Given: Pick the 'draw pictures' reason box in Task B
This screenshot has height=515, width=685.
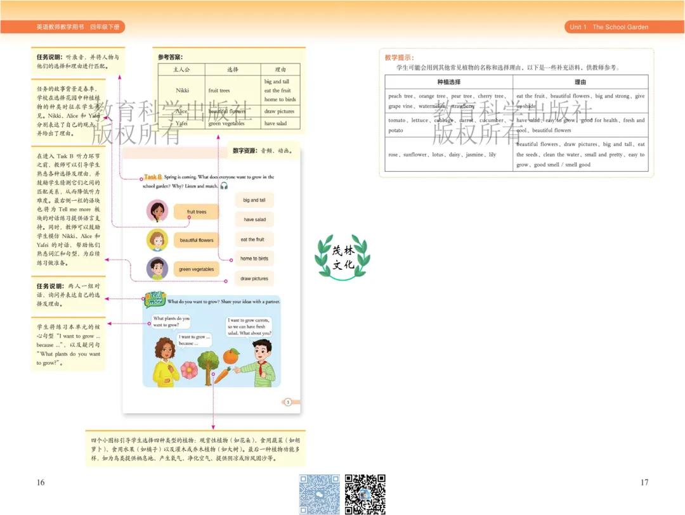Looking at the screenshot, I should tap(254, 279).
